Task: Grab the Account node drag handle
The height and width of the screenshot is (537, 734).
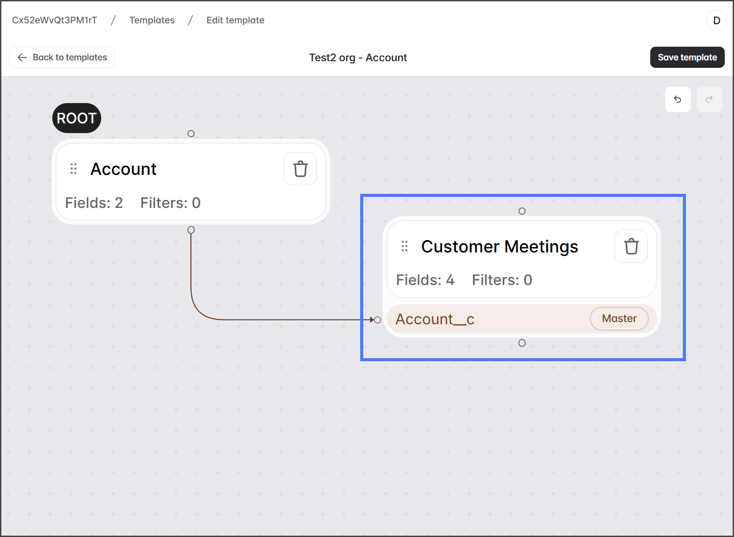Action: tap(74, 169)
